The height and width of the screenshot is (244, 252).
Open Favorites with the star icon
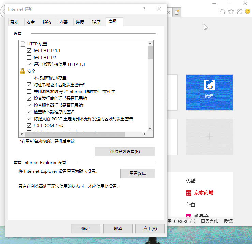(231, 12)
